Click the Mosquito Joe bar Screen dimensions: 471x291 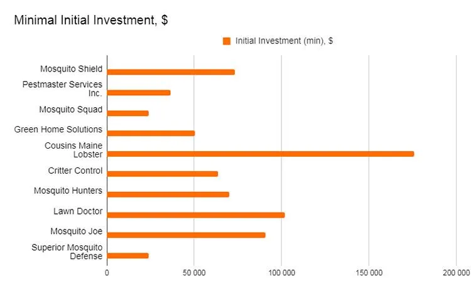[187, 235]
